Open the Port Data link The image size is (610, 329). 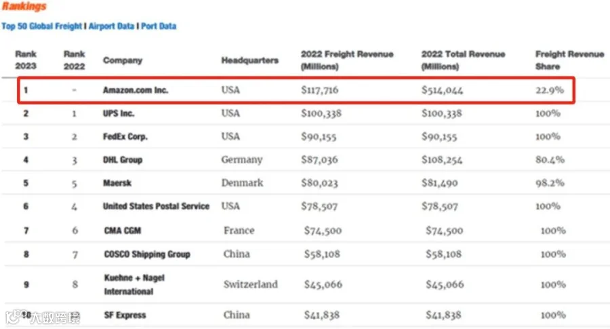click(x=159, y=26)
